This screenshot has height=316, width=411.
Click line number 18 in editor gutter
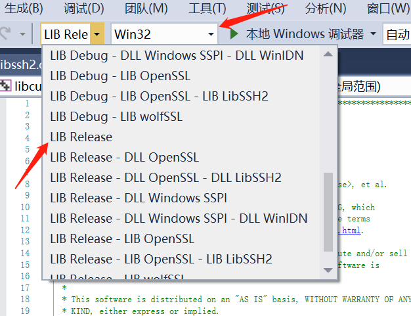25,299
